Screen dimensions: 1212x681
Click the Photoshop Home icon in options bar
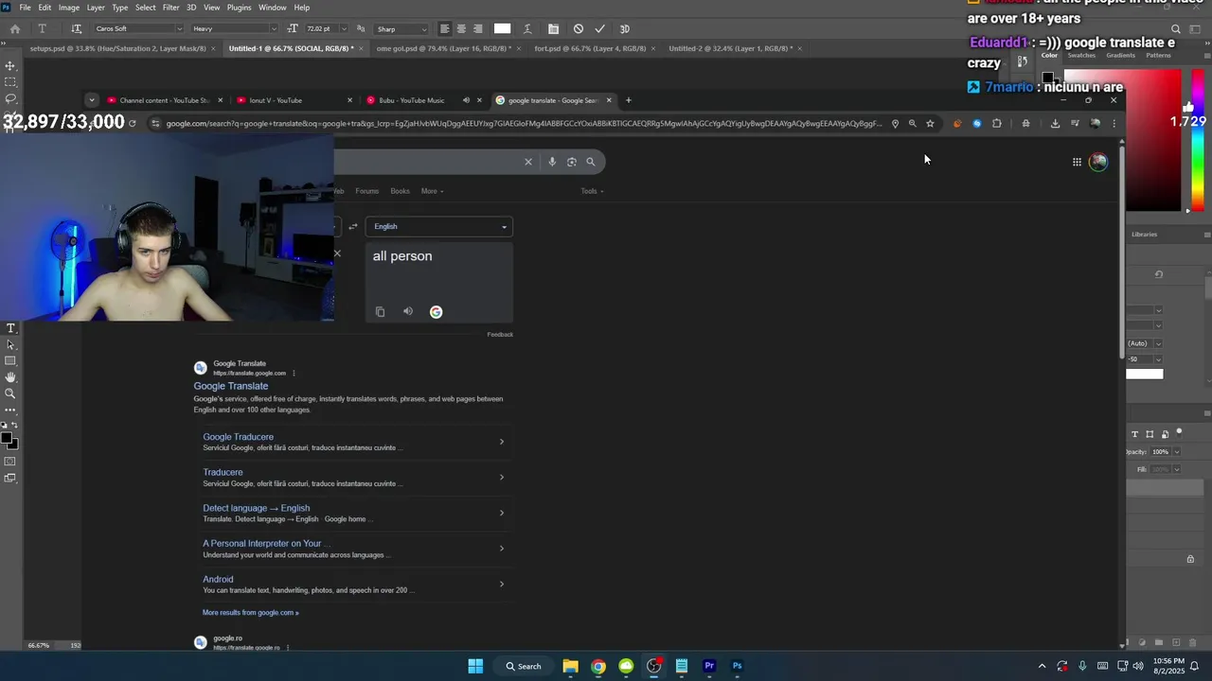(x=15, y=28)
